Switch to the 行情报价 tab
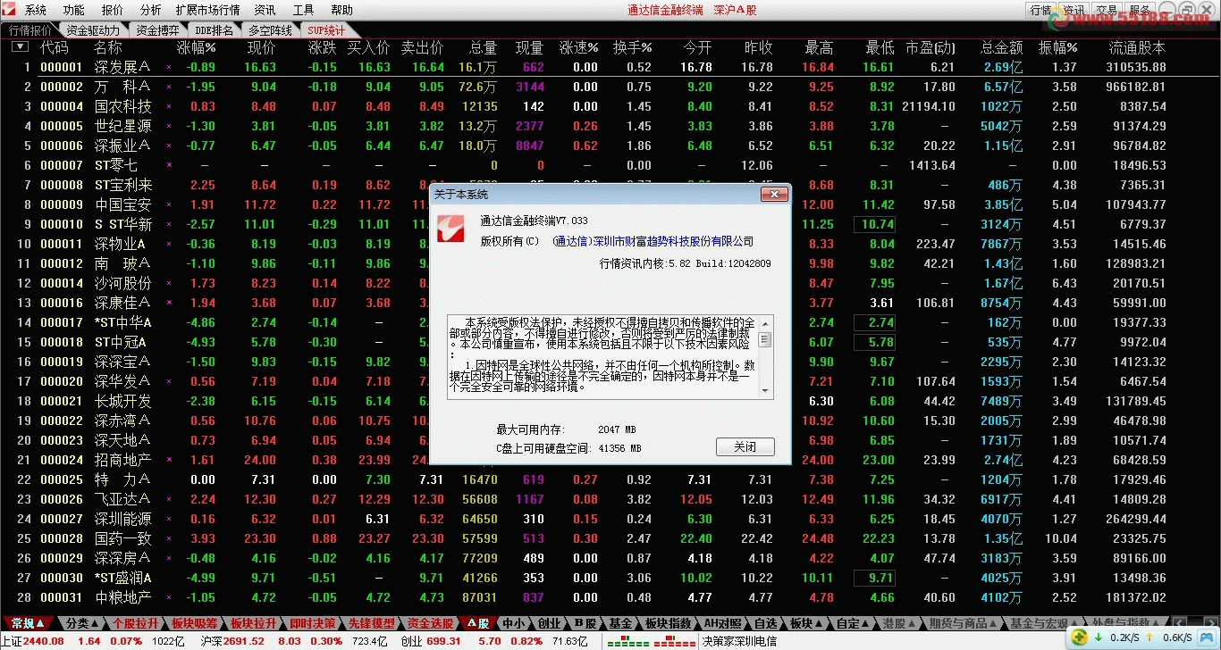The image size is (1221, 650). pyautogui.click(x=30, y=29)
